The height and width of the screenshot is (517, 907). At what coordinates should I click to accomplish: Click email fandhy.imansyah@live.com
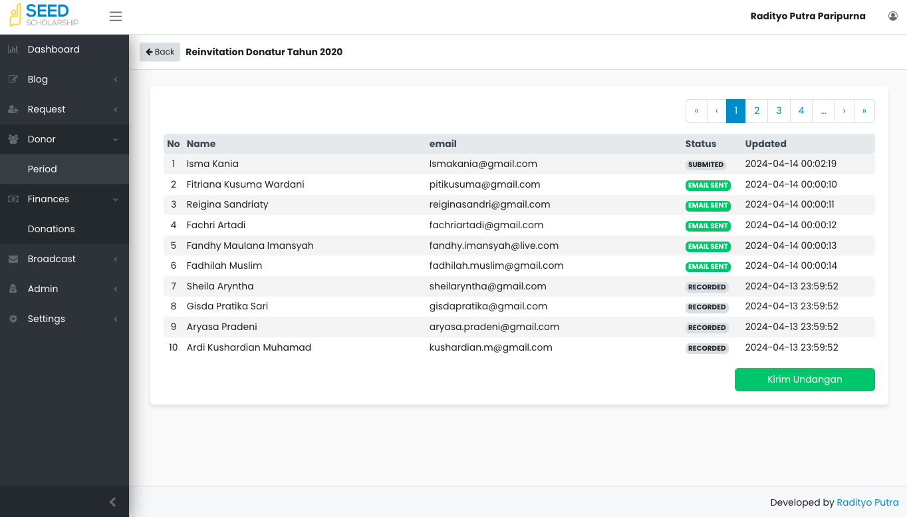coord(494,246)
